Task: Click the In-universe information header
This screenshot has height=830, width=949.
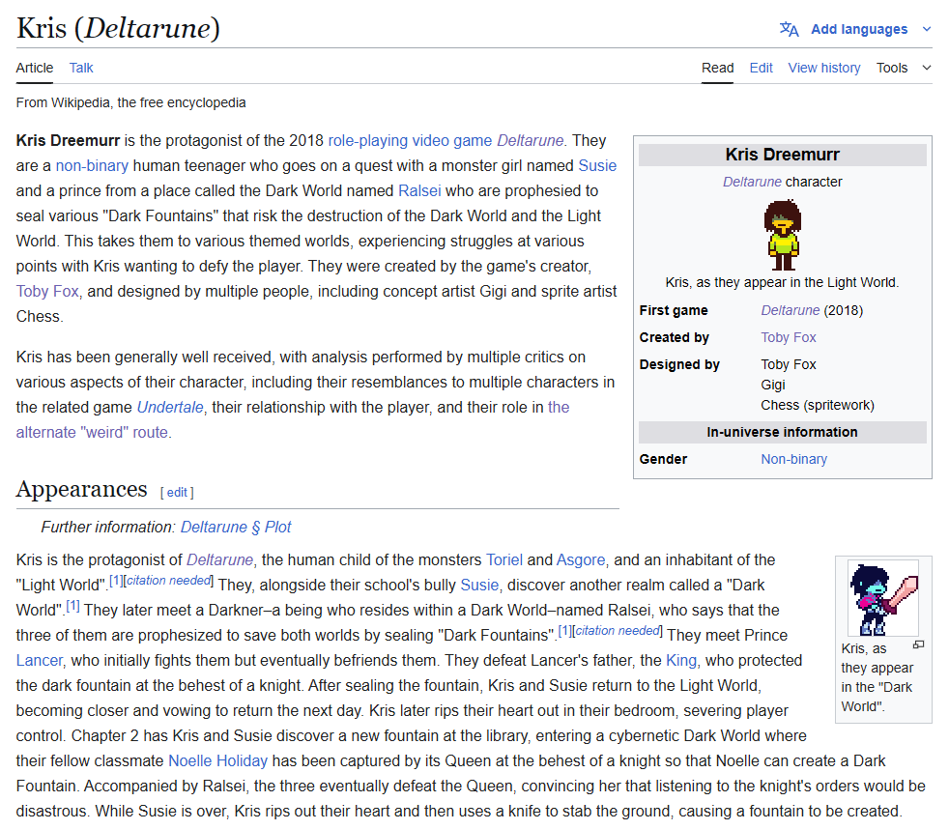Action: pos(782,432)
